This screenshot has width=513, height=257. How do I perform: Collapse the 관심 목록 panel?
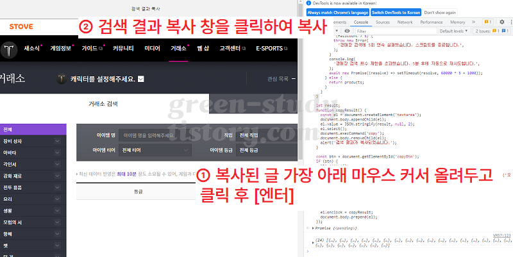(294, 79)
